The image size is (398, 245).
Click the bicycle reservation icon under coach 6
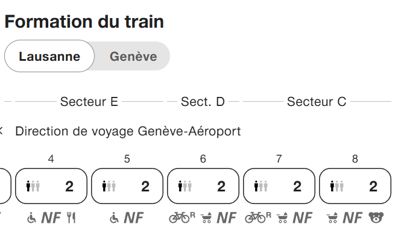(182, 218)
